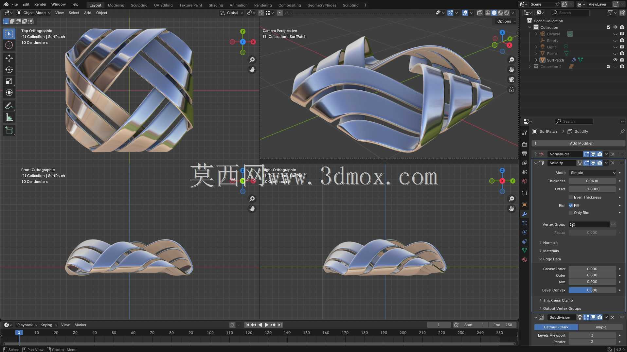Uncheck Collection exclude checkbox in outliner
The width and height of the screenshot is (627, 352).
(609, 27)
